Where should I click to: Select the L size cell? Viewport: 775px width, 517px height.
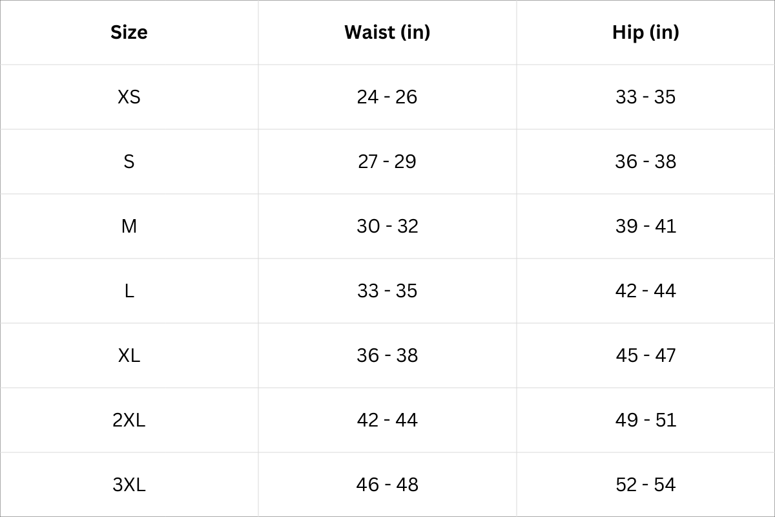(x=129, y=291)
